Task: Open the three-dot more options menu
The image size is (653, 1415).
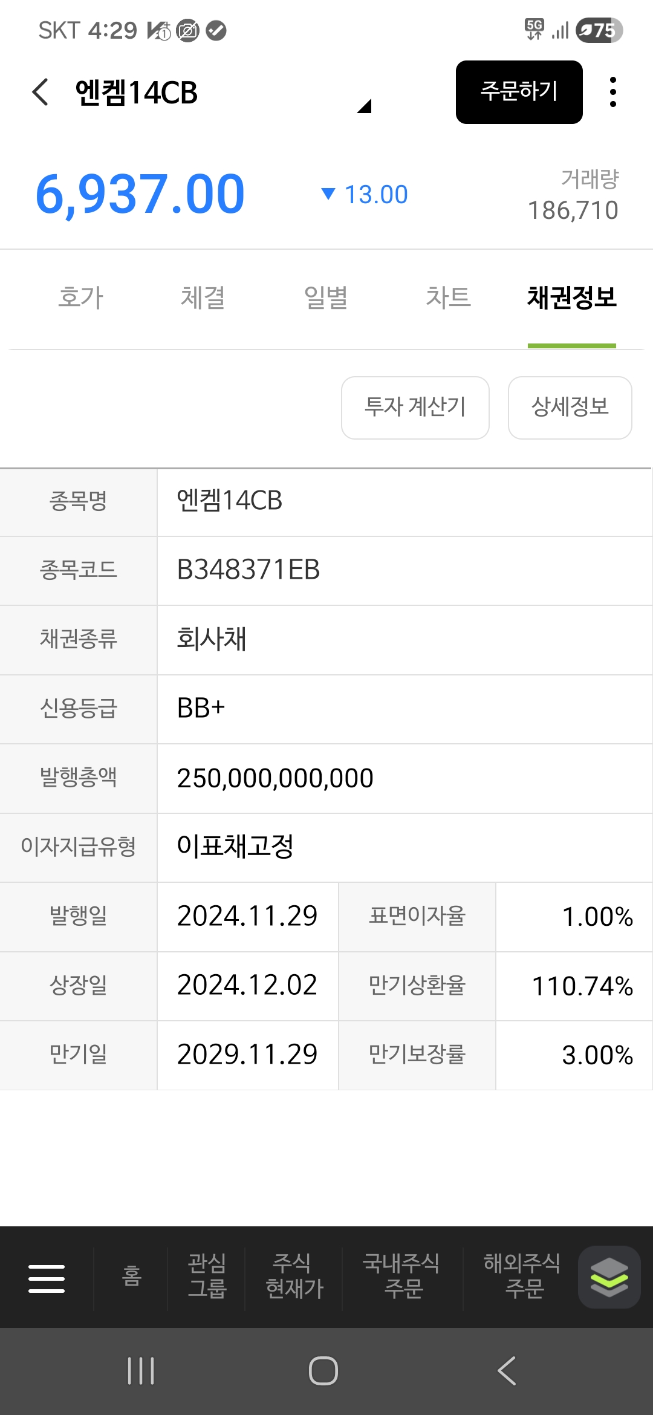Action: pyautogui.click(x=612, y=93)
